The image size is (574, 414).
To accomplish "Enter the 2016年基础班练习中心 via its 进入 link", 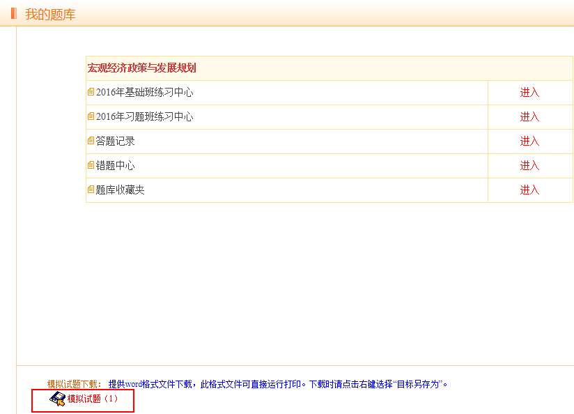I will (x=529, y=93).
